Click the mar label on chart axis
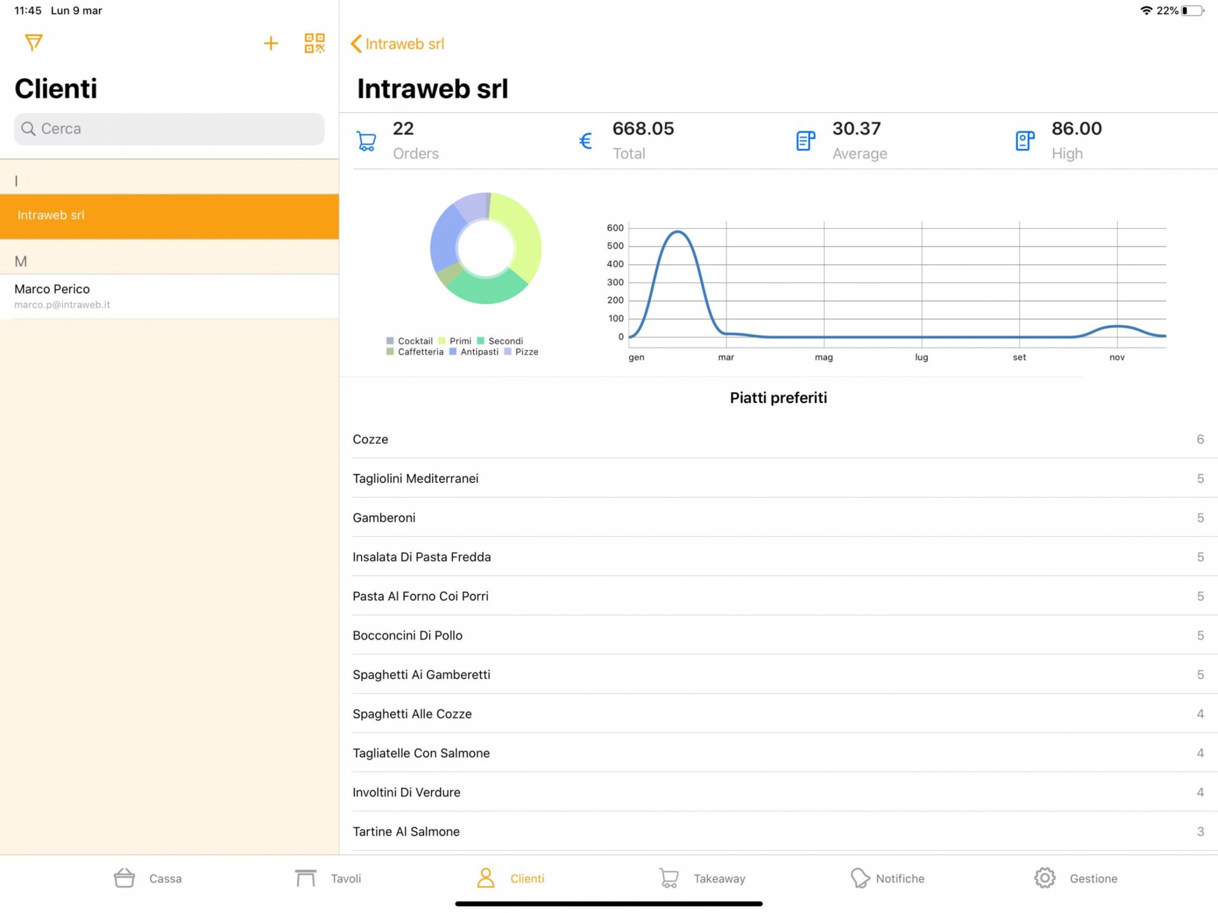 (726, 358)
